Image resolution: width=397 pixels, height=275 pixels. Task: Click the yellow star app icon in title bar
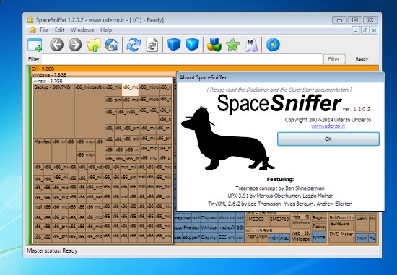[x=30, y=19]
